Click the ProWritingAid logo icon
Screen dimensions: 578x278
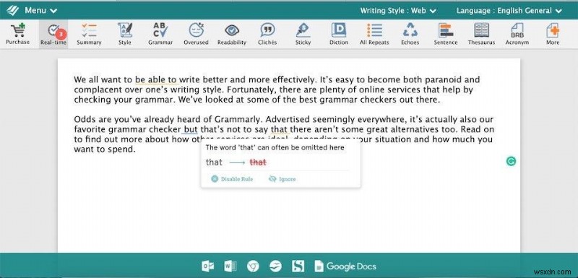(12, 10)
